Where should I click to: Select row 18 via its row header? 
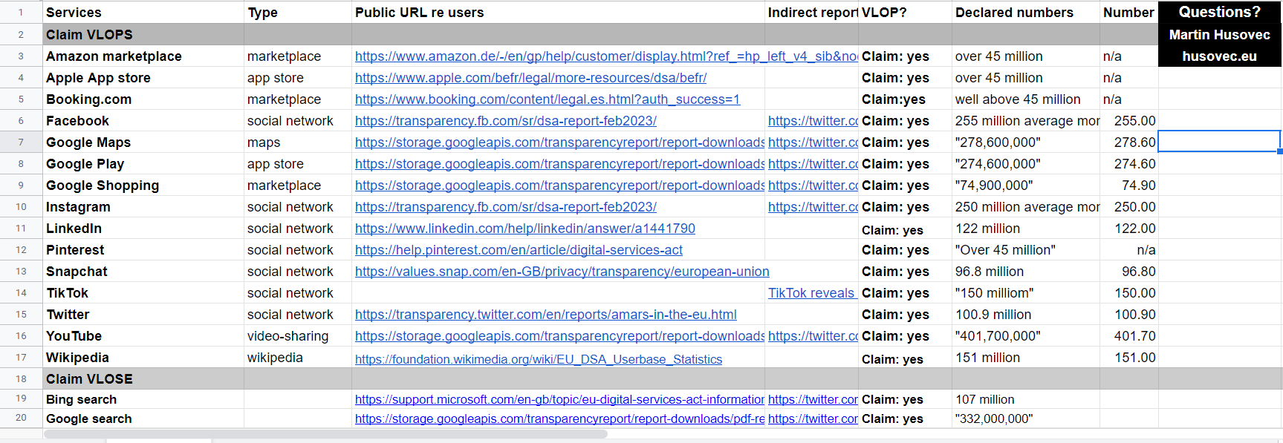click(21, 378)
